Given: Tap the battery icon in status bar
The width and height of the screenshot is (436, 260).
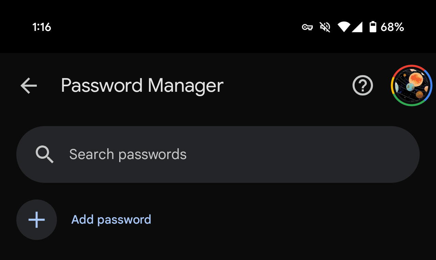Looking at the screenshot, I should (373, 27).
